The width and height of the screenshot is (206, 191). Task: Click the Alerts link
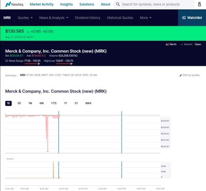click(x=171, y=44)
